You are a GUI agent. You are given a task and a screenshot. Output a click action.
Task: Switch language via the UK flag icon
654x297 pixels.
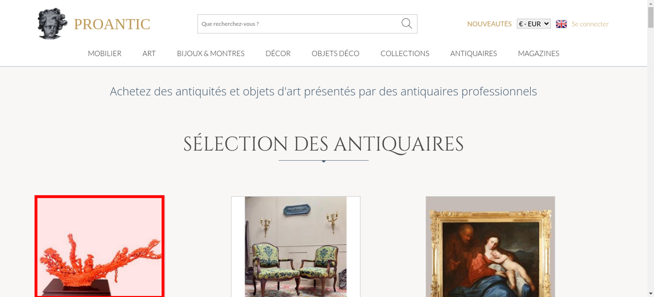[x=561, y=24]
